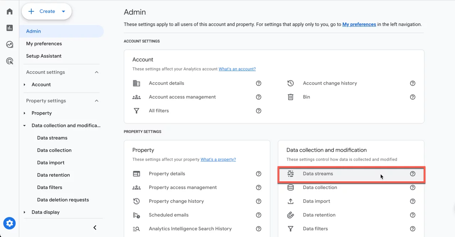The width and height of the screenshot is (455, 237).
Task: Click the Analytics Intelligence Search History icon
Action: (x=136, y=229)
